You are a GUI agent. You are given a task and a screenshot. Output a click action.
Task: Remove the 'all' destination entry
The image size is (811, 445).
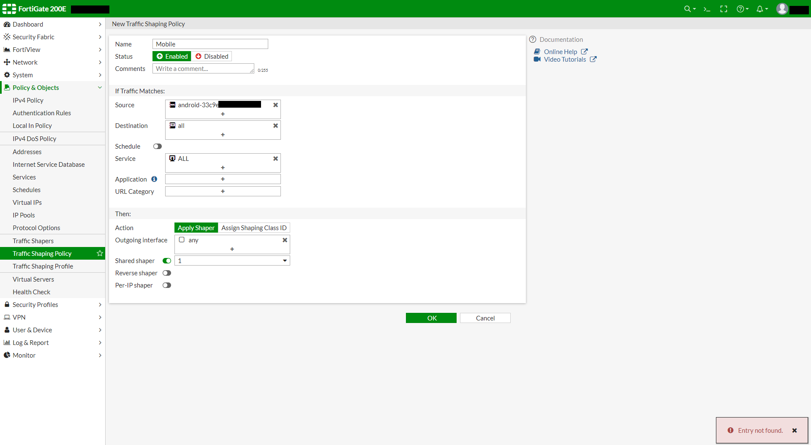pos(275,125)
